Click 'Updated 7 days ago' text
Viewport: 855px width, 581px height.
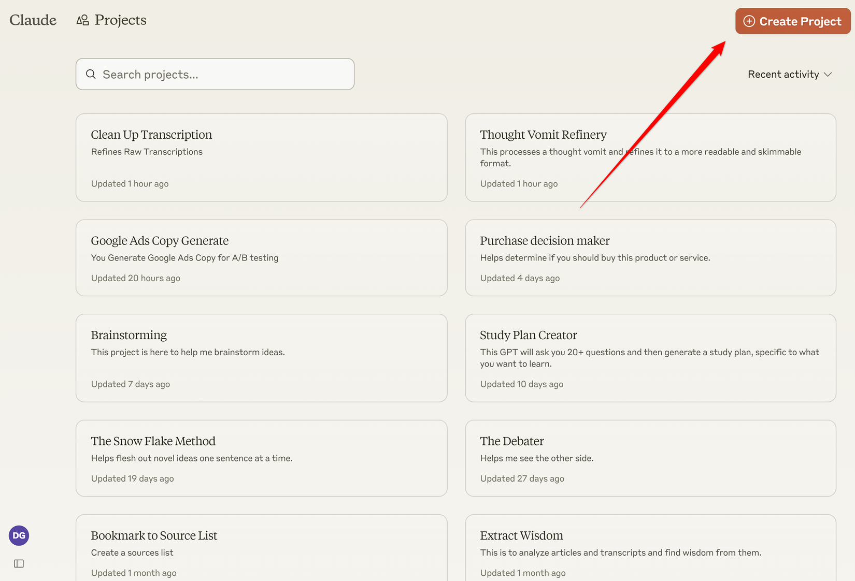point(131,384)
